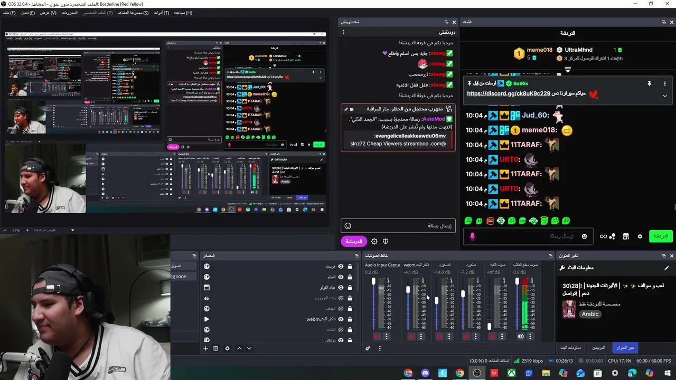This screenshot has height=380, width=676.
Task: Open Discord from the taskbar
Action: (x=425, y=373)
